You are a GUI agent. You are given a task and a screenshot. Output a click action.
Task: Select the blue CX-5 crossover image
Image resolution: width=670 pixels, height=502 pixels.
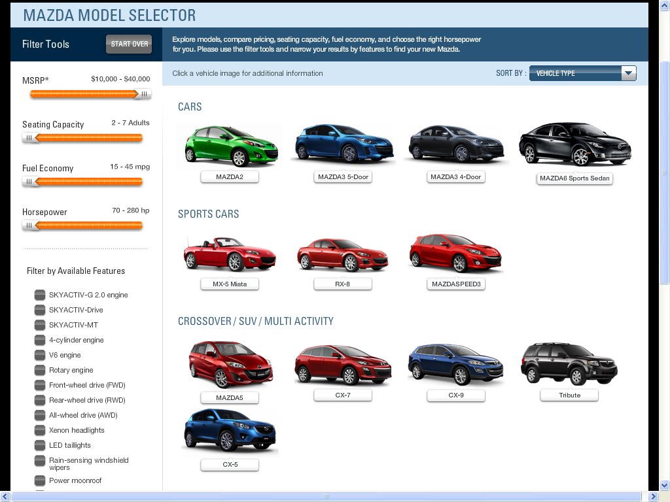click(230, 430)
